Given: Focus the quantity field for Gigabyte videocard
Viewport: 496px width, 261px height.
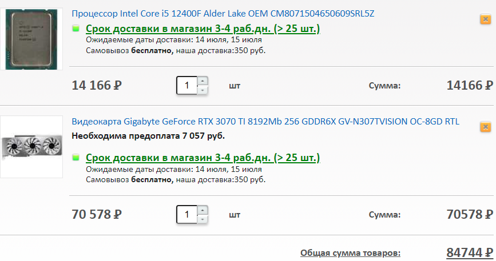Looking at the screenshot, I should pyautogui.click(x=187, y=214).
